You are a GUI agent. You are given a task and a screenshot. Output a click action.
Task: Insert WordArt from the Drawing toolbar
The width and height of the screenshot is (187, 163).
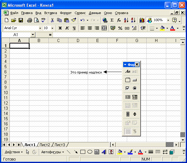pos(104,152)
